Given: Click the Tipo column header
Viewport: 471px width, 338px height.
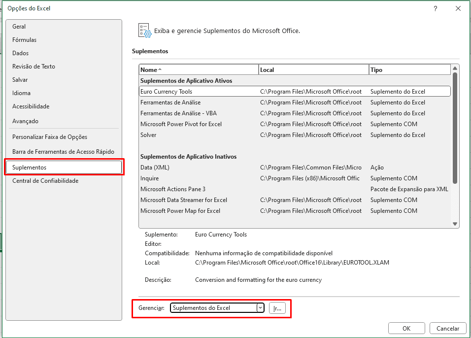Looking at the screenshot, I should click(x=409, y=69).
